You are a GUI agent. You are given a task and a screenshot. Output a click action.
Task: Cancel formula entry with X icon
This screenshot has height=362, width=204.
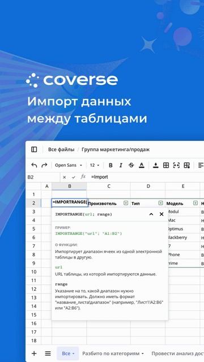coord(64,177)
